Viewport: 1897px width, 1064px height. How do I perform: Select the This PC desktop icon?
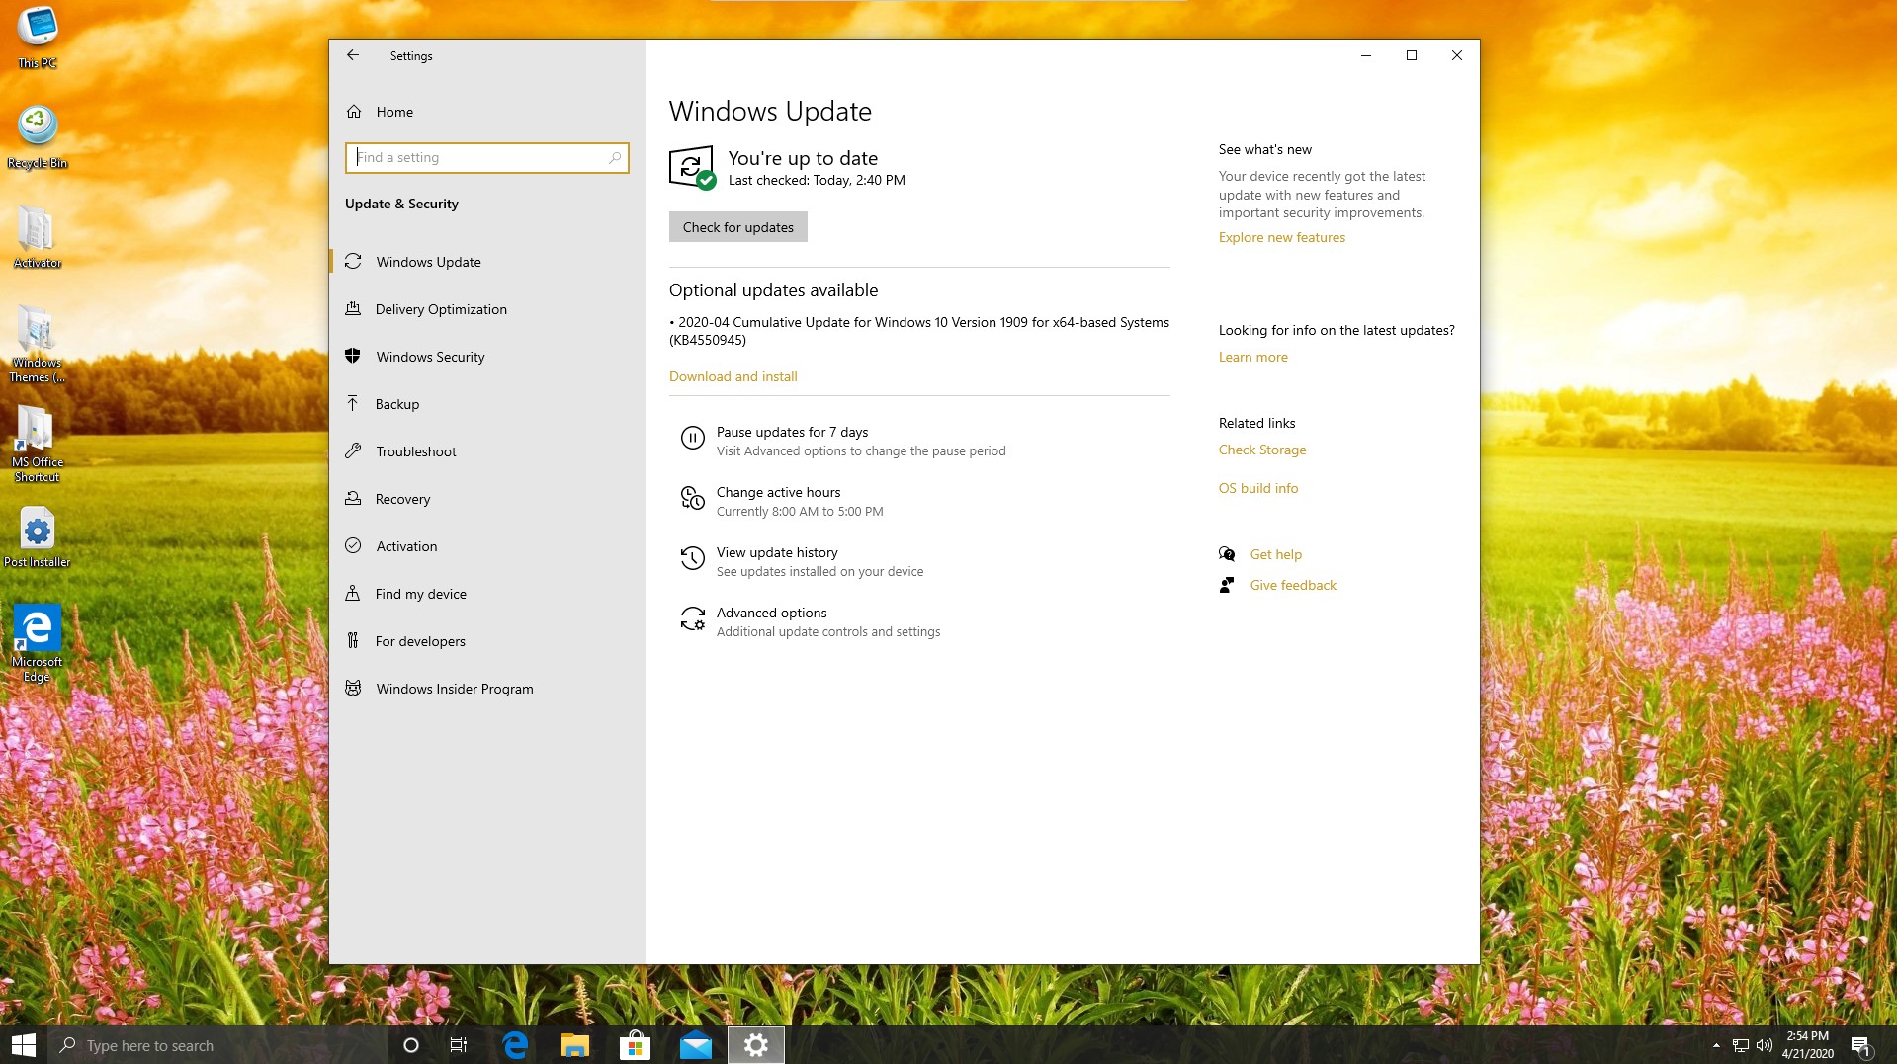(x=38, y=38)
